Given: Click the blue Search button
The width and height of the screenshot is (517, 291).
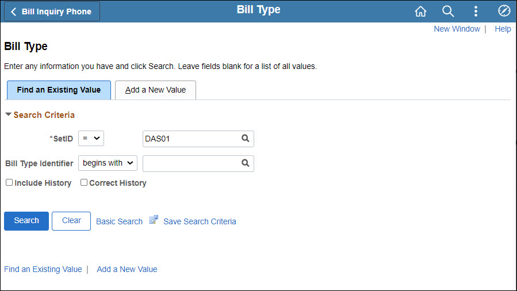Looking at the screenshot, I should 26,221.
